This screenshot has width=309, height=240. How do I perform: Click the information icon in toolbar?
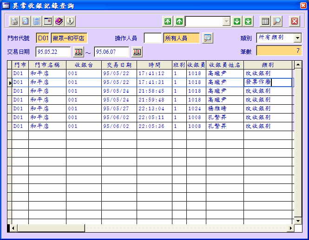[x=70, y=21]
